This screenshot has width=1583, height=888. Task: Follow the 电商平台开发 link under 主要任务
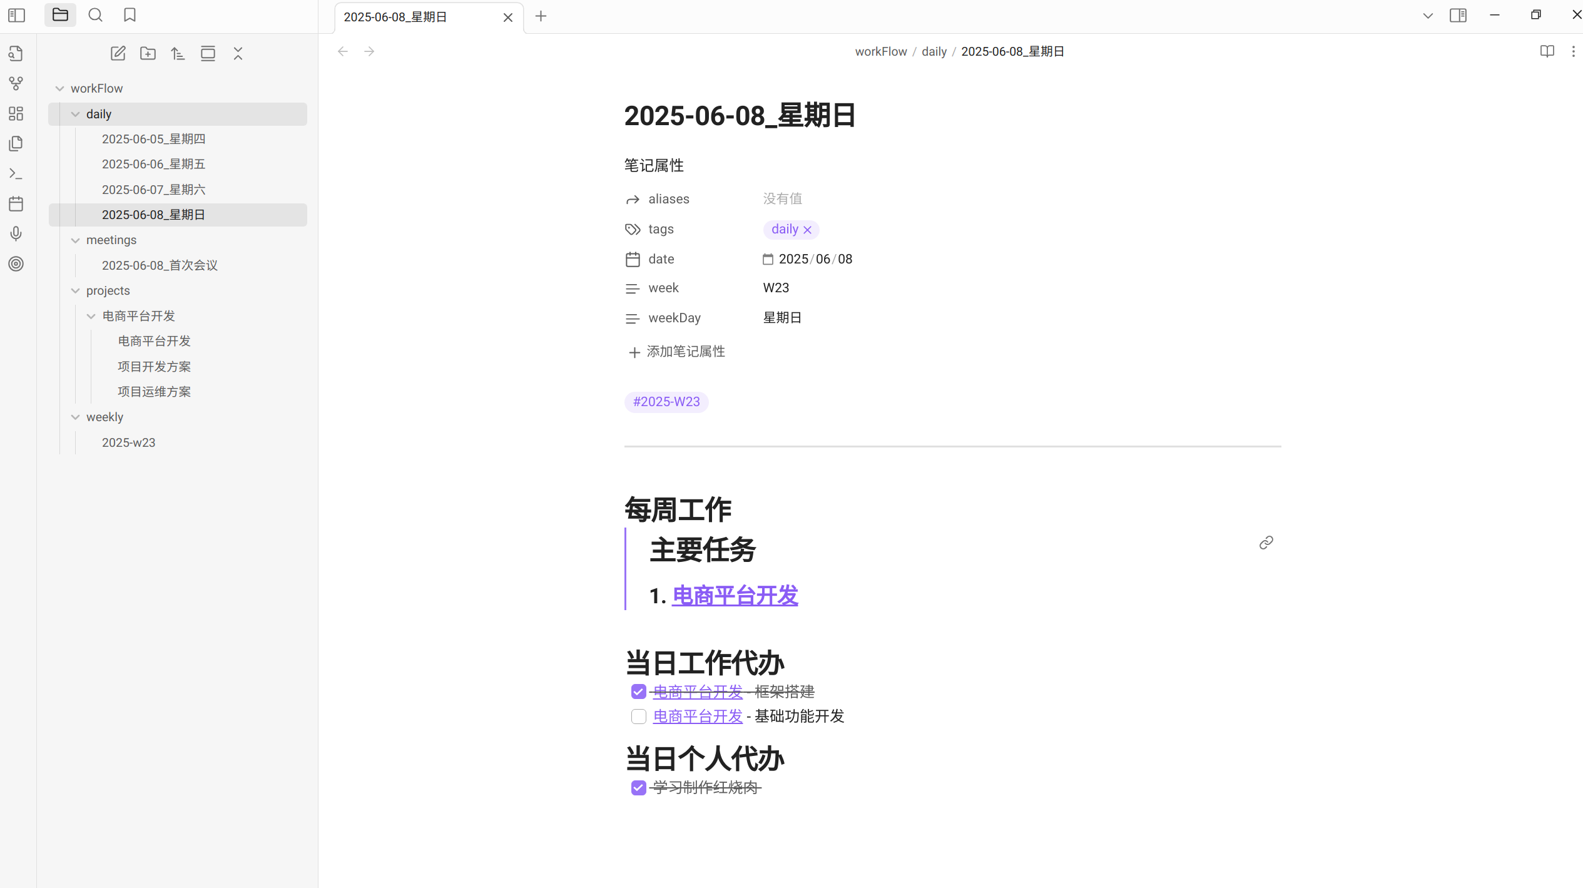click(735, 595)
